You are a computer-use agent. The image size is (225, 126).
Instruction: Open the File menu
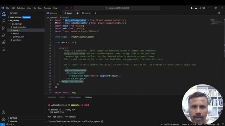[x=8, y=8]
